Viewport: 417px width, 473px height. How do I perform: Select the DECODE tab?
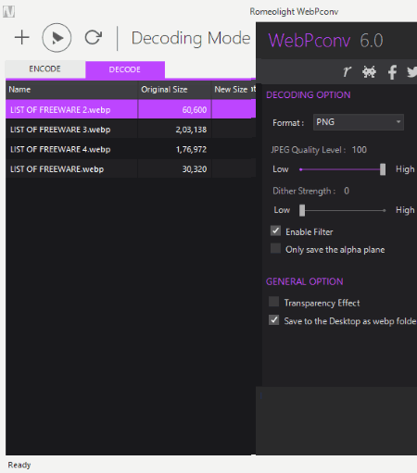pyautogui.click(x=125, y=69)
